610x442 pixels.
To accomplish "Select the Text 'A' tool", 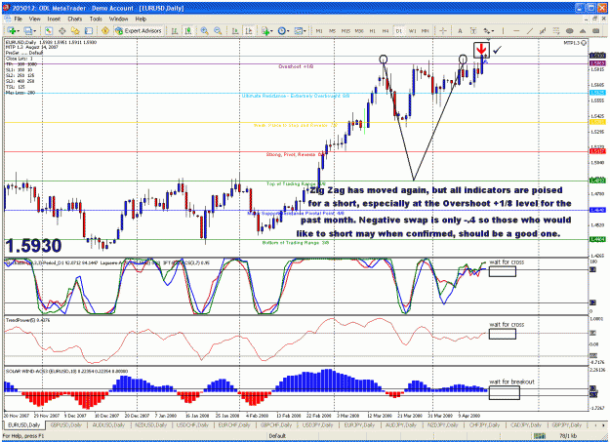I will tap(460, 31).
